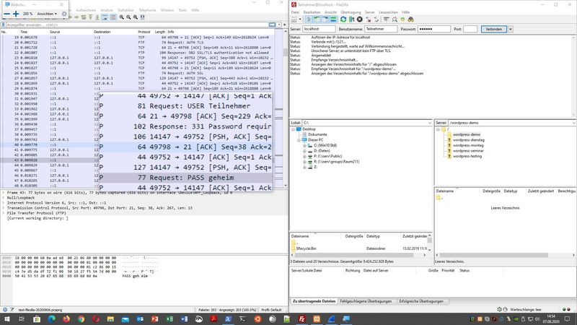
Task: Open the Magnifier settings gear
Action: pyautogui.click(x=64, y=14)
